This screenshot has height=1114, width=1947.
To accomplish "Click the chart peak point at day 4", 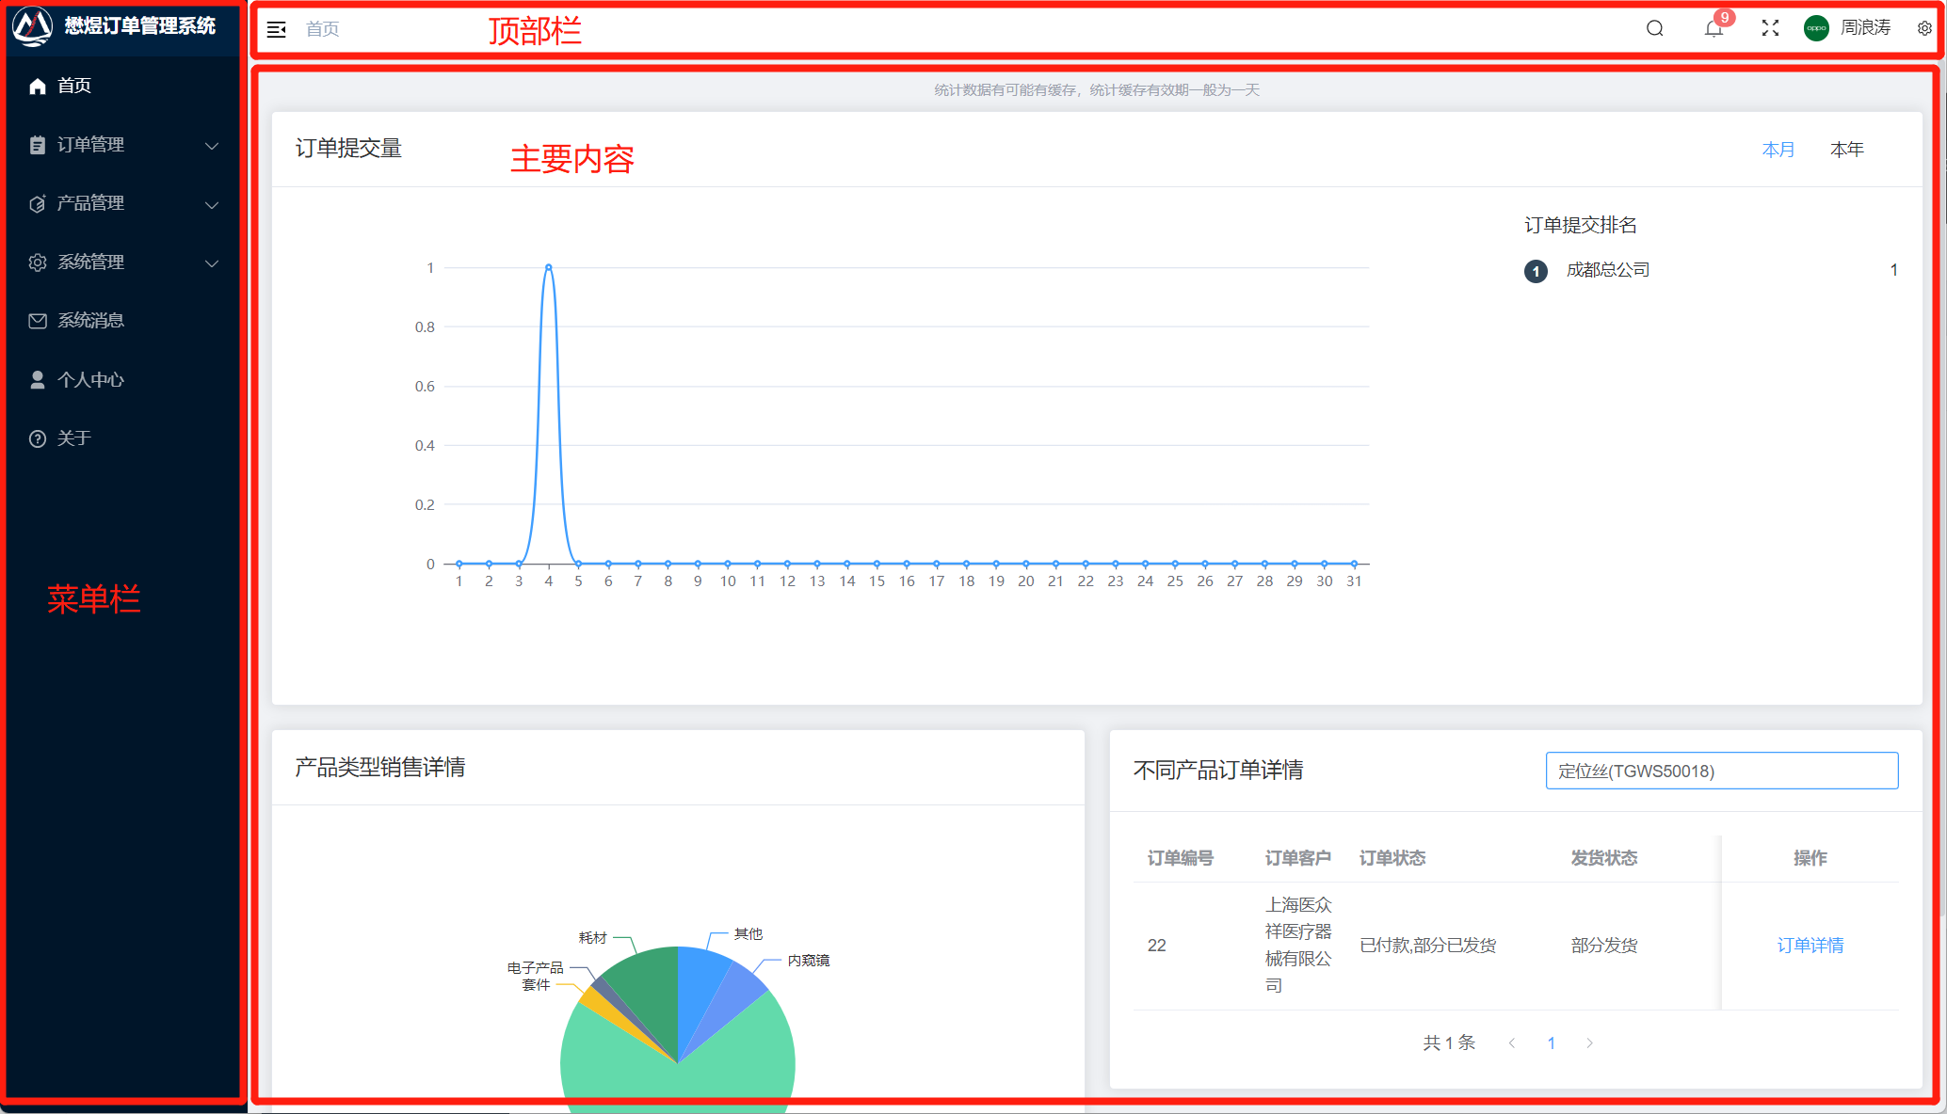I will point(549,267).
